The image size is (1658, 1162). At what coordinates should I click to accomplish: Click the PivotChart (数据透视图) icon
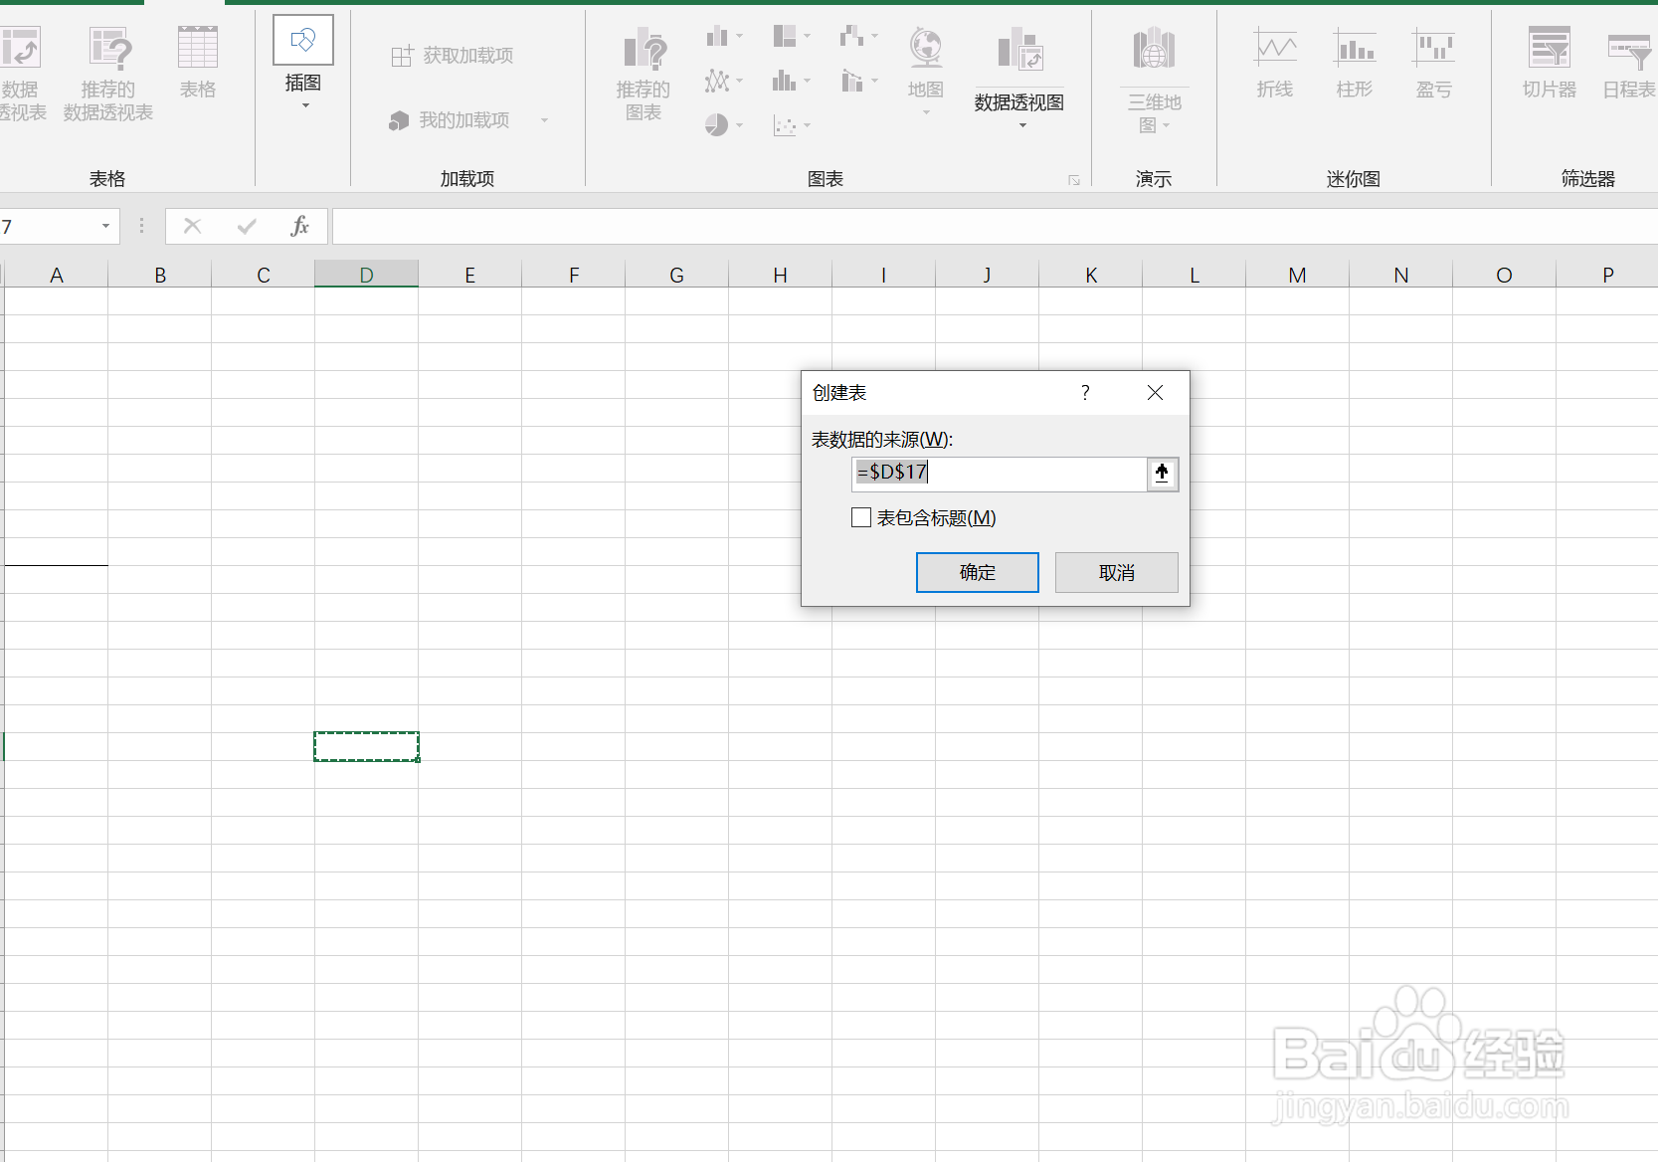point(1019,50)
